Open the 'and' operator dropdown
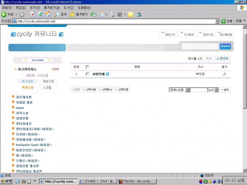 coord(217,90)
